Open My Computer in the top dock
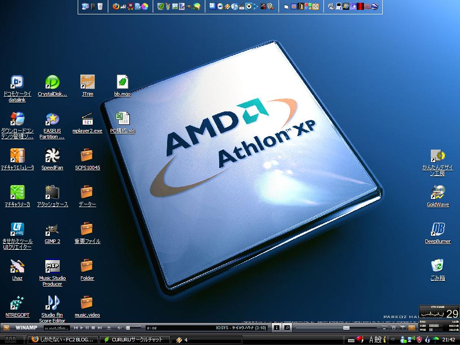This screenshot has width=460, height=345. (85, 6)
